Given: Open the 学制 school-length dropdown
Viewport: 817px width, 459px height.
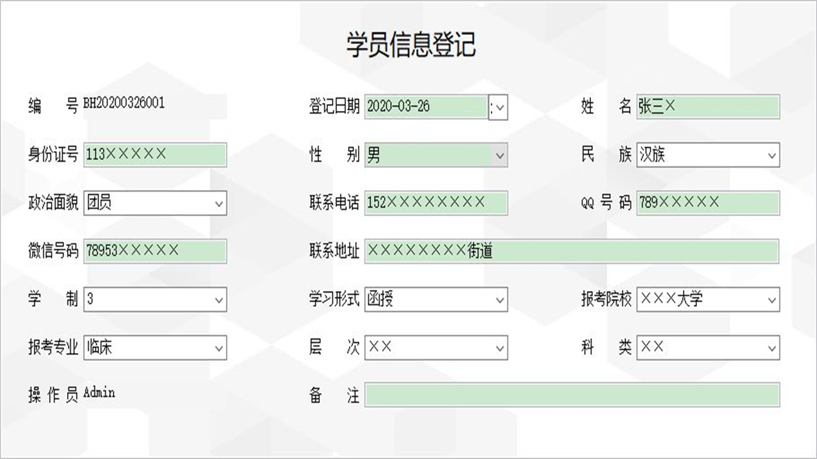Looking at the screenshot, I should click(218, 299).
